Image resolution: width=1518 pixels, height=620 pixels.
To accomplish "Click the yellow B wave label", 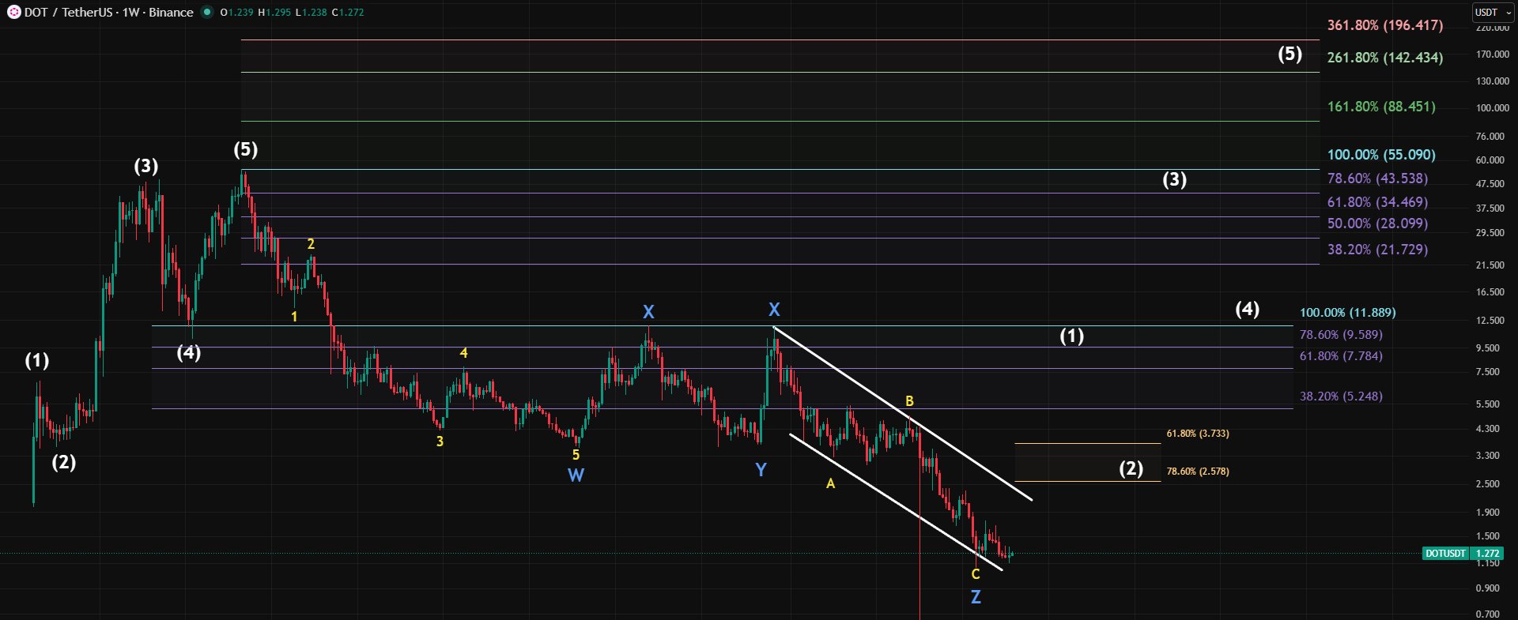I will (909, 401).
